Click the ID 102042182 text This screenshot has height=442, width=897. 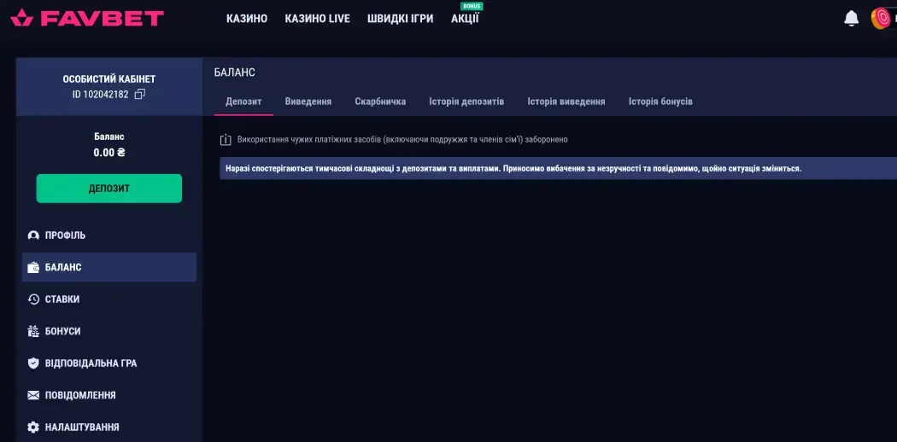[x=100, y=94]
